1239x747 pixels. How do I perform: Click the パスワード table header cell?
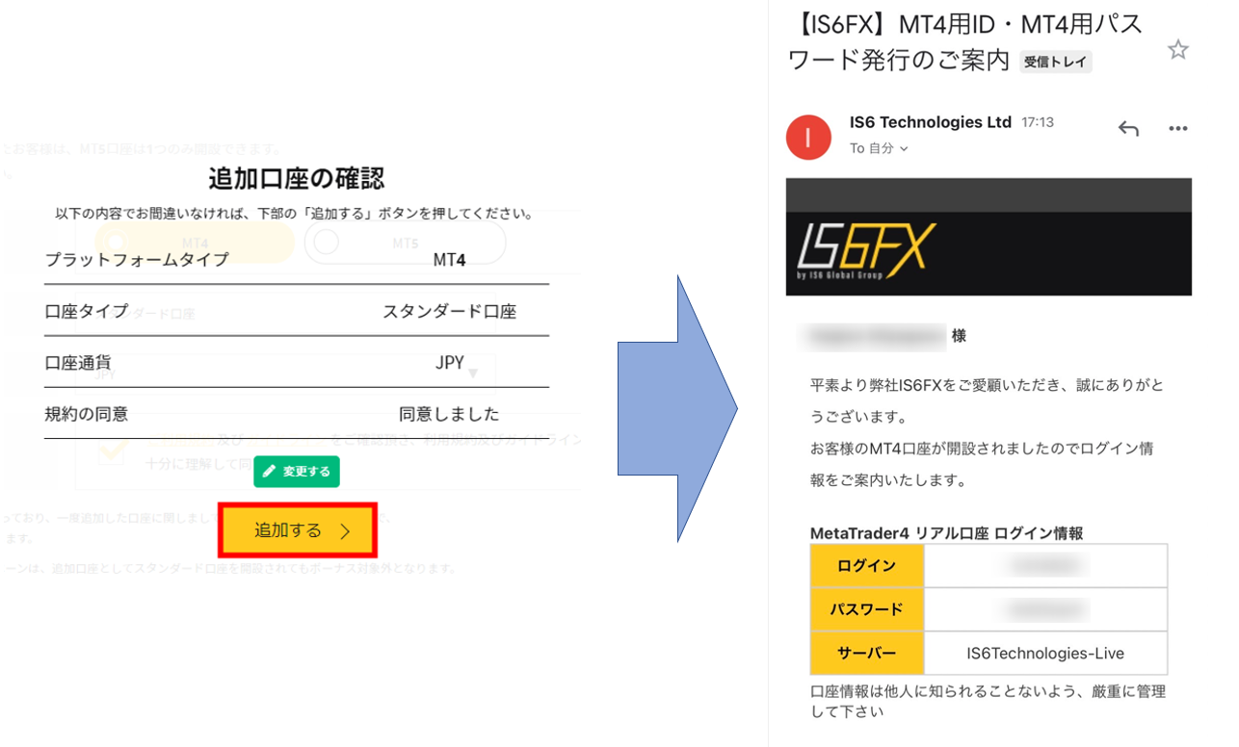click(x=867, y=609)
